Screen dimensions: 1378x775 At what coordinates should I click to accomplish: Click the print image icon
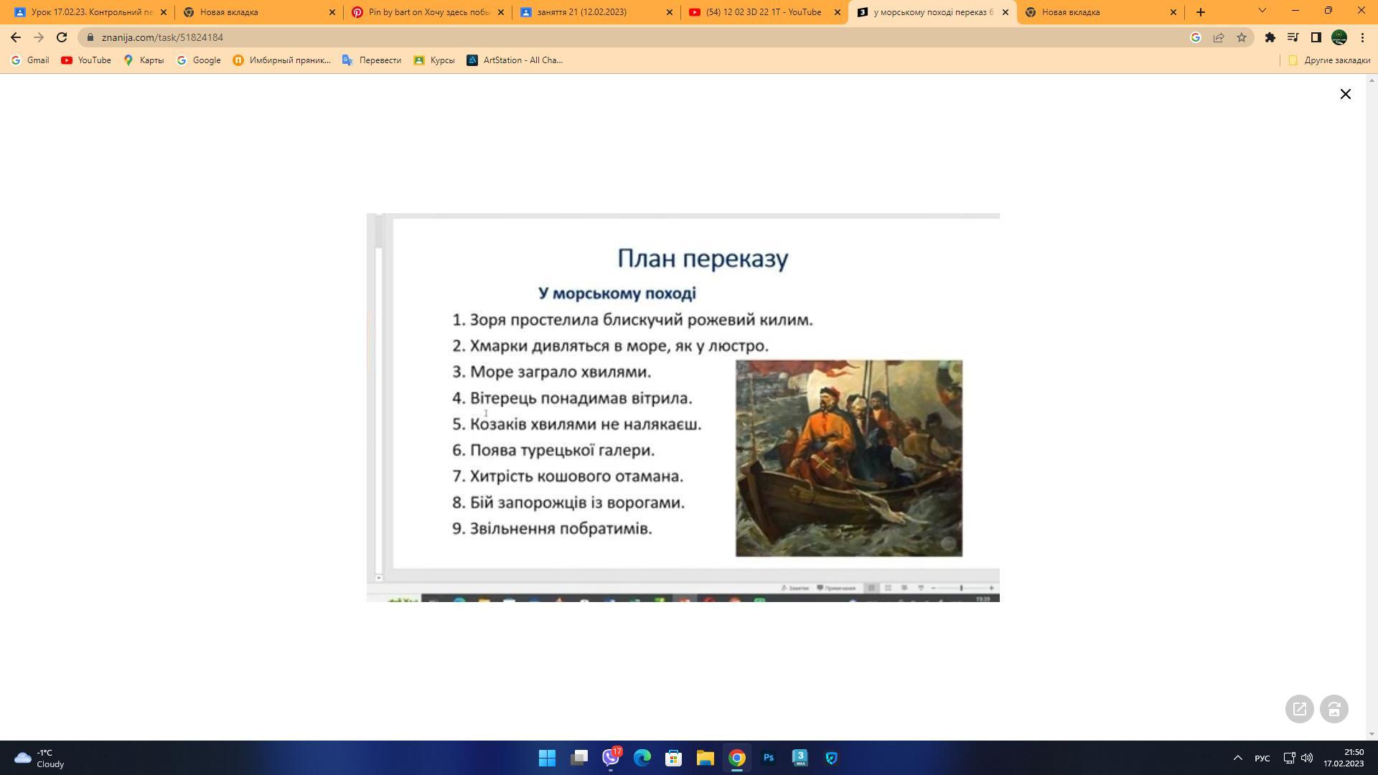[1334, 709]
